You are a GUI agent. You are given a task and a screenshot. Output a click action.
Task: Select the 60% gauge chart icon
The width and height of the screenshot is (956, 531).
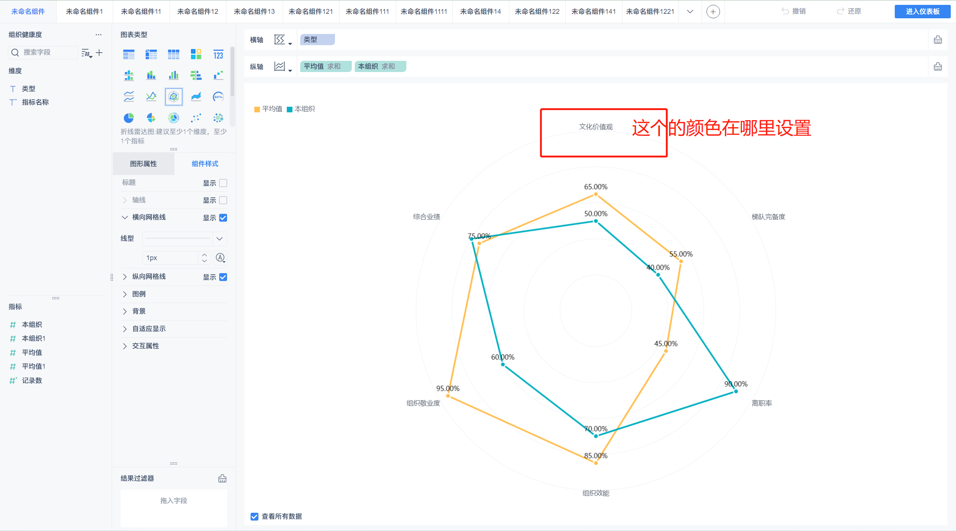[x=218, y=97]
